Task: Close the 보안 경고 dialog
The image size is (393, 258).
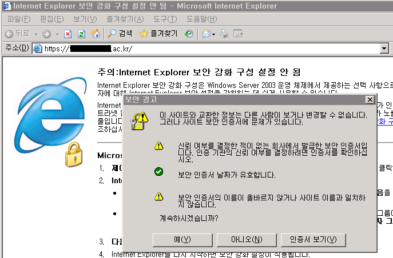Action: (370, 99)
